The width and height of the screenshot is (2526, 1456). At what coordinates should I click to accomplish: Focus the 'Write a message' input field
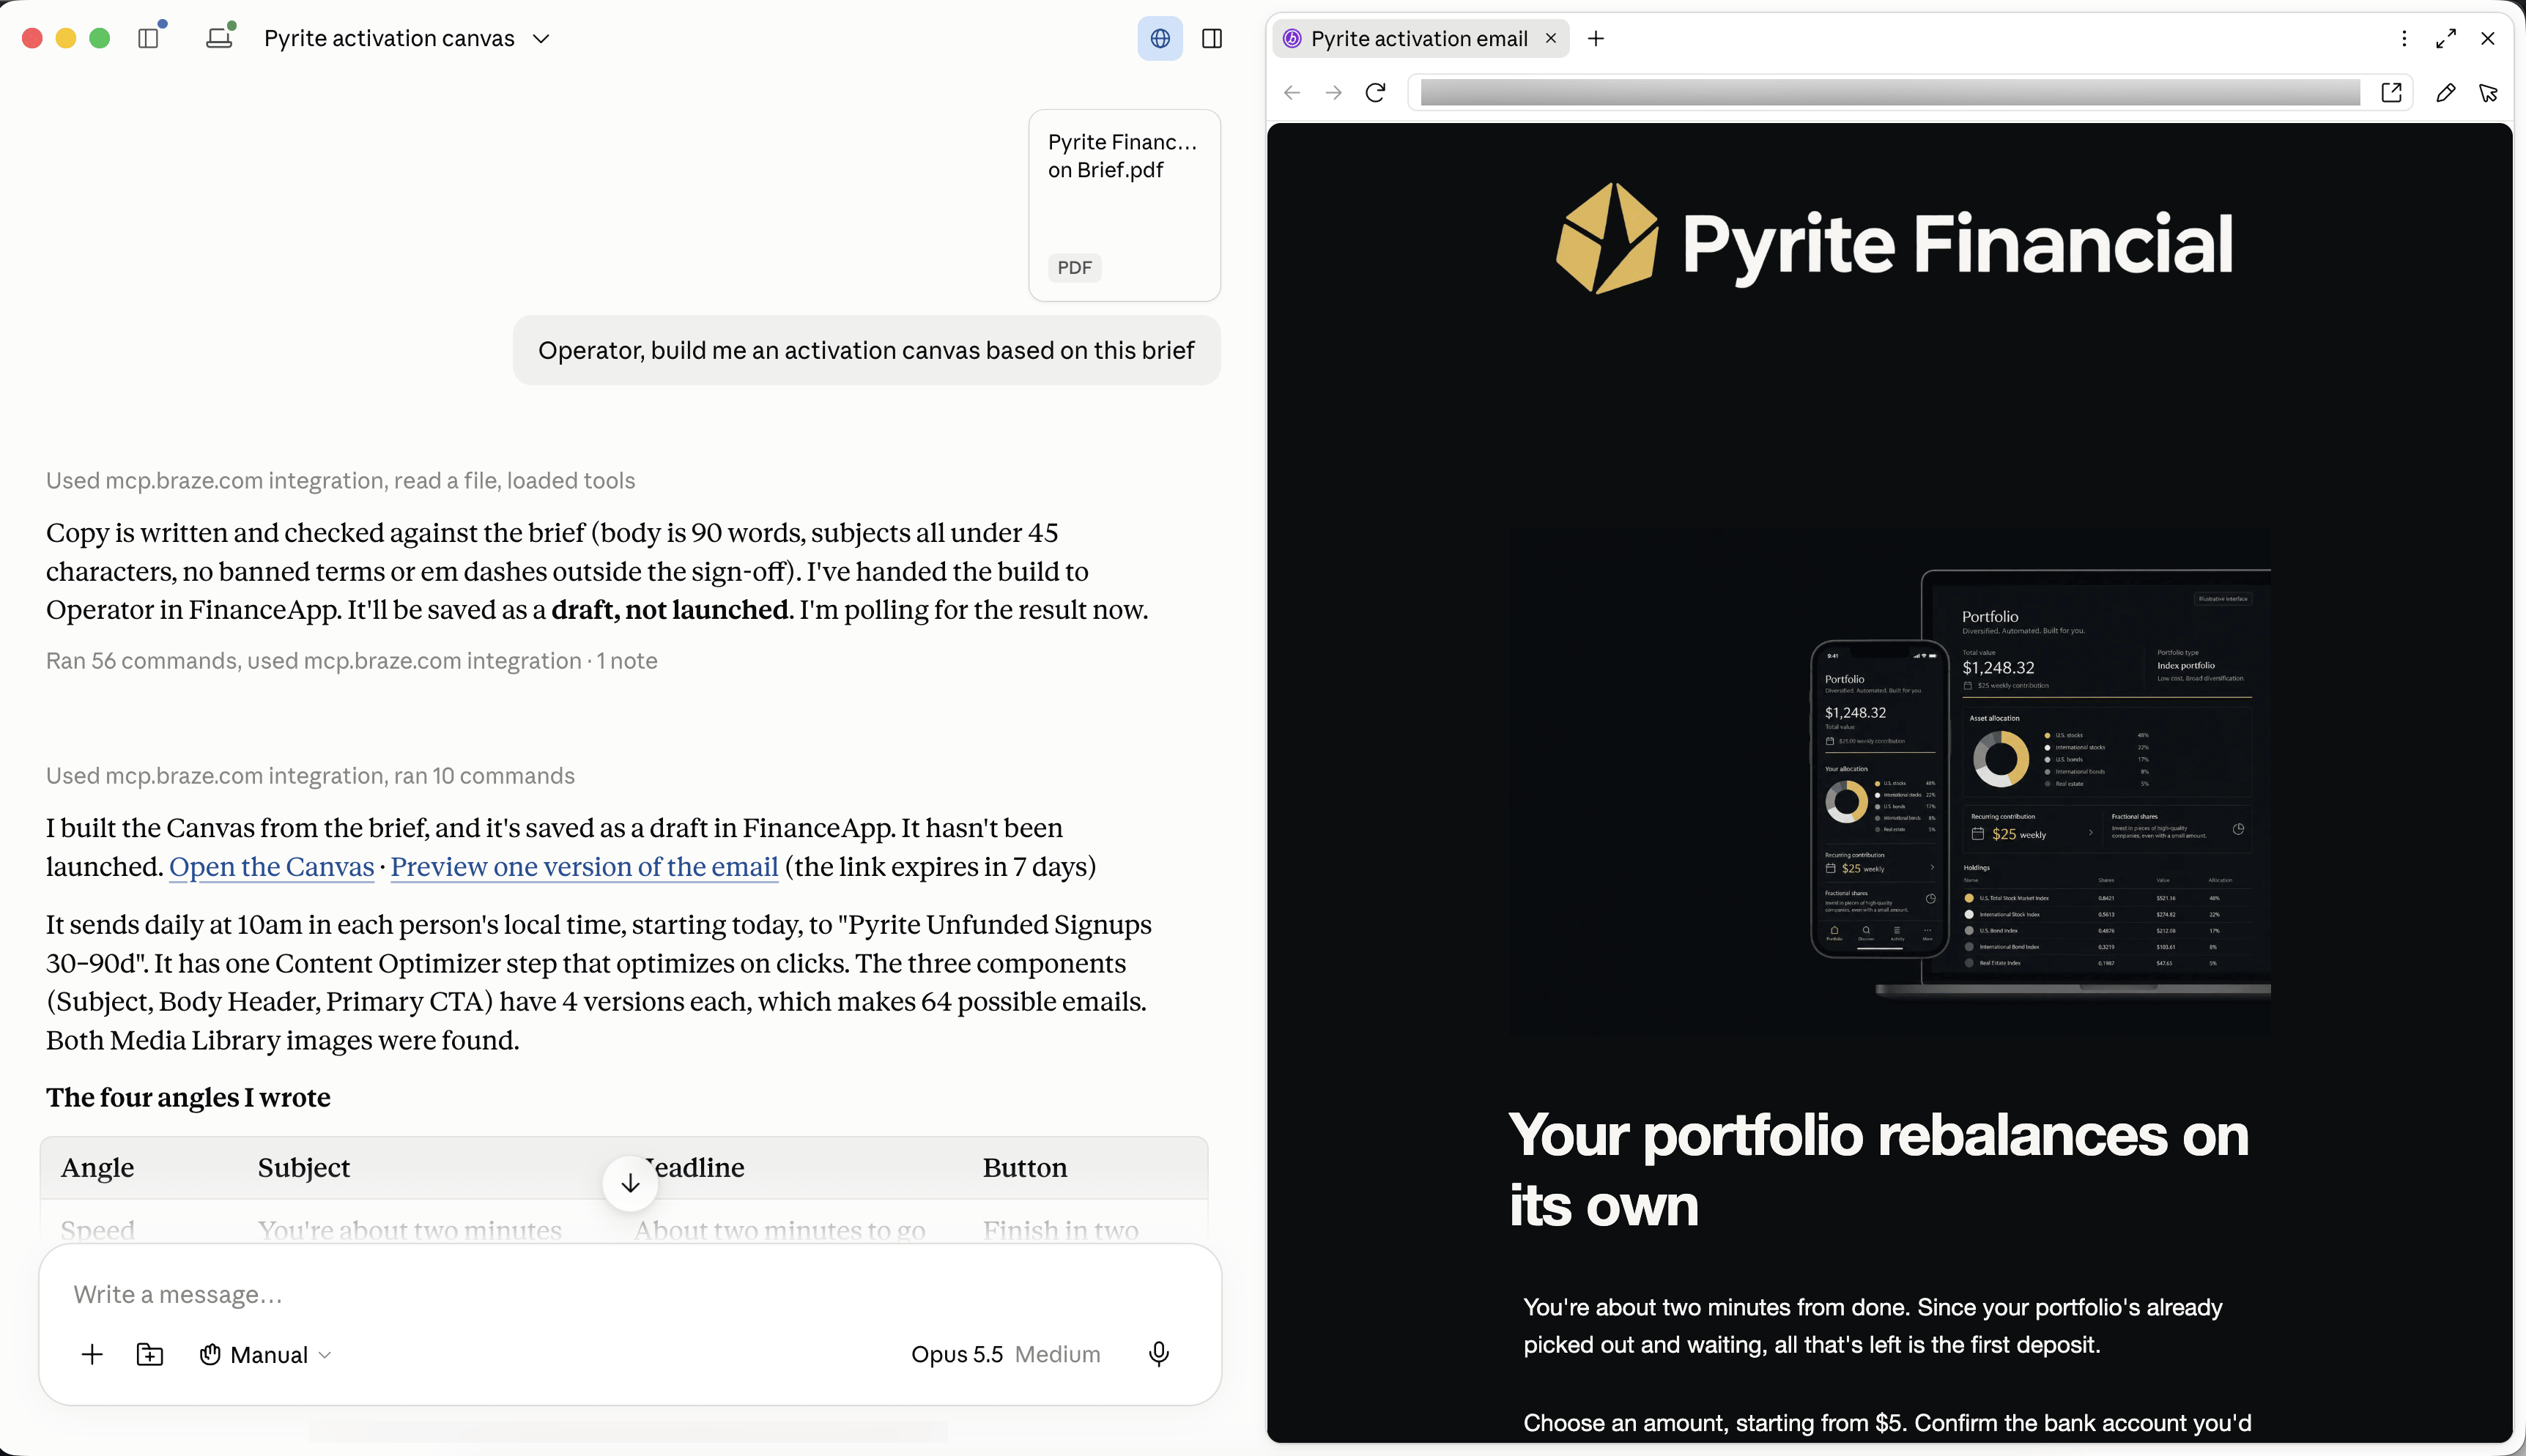[630, 1294]
